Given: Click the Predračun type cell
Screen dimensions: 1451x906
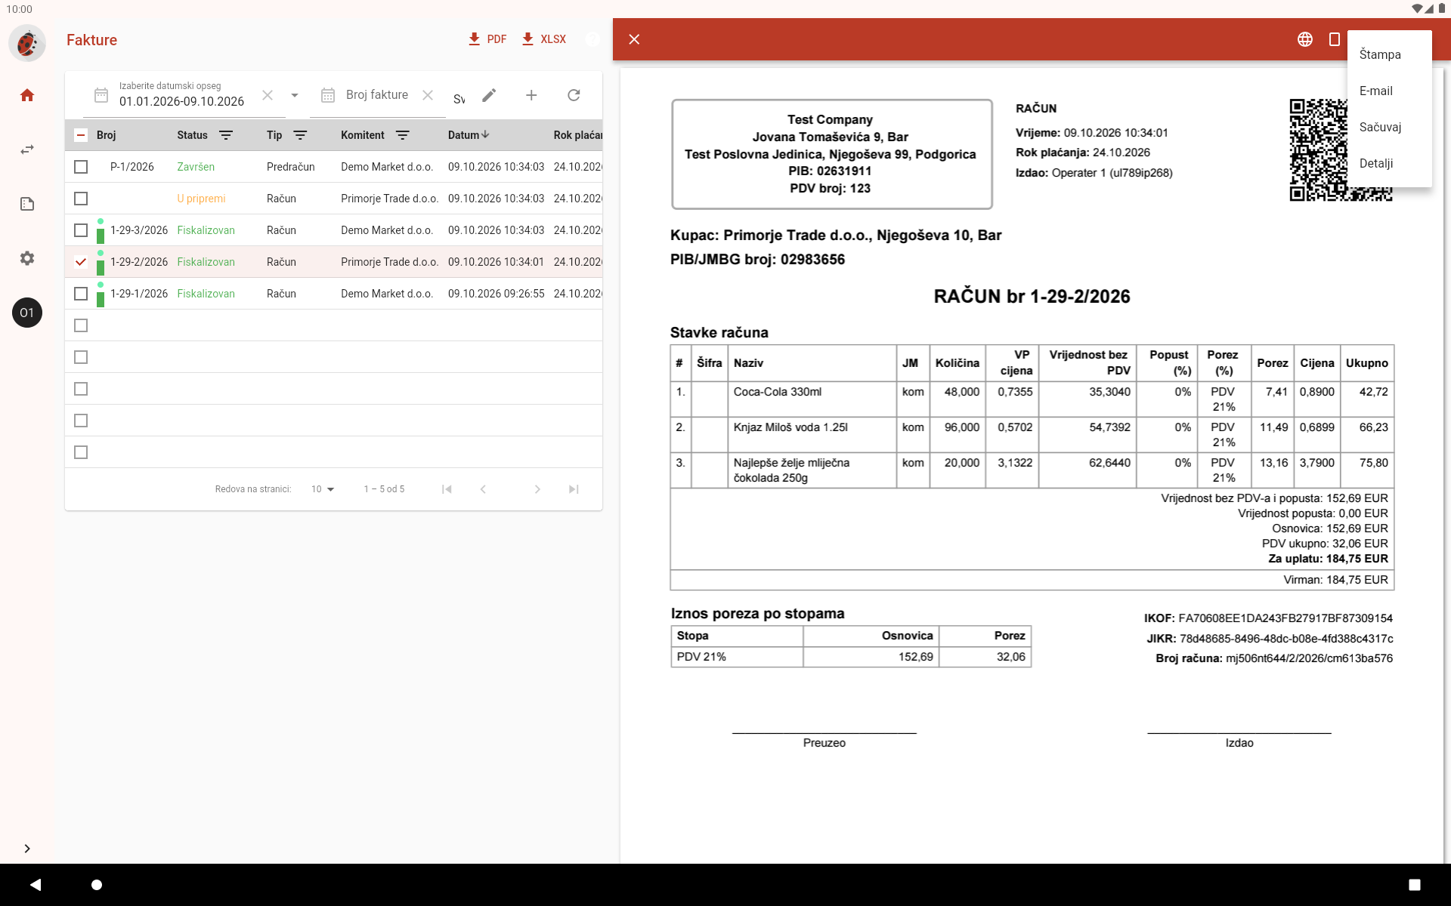Looking at the screenshot, I should (291, 167).
